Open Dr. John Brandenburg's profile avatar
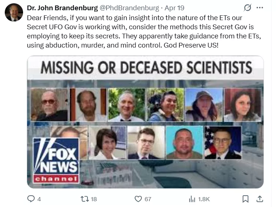 coord(14,12)
